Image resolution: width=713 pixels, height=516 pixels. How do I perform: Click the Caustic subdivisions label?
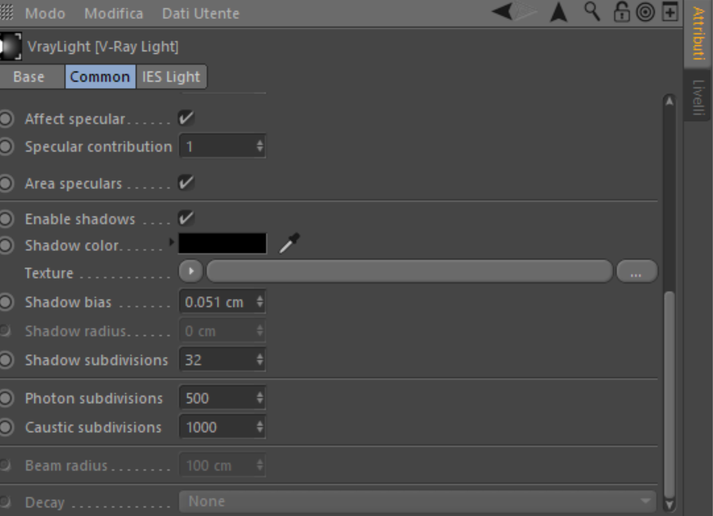tap(93, 427)
